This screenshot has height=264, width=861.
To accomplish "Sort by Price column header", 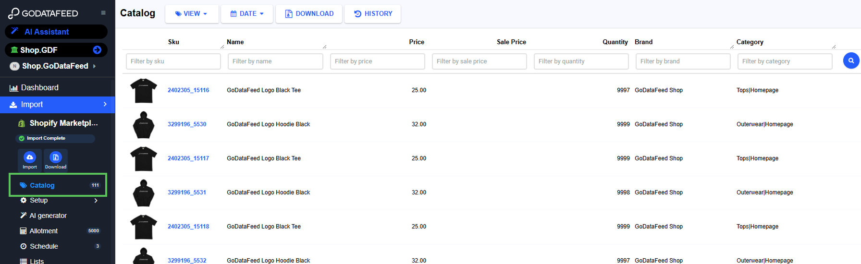I will (417, 42).
